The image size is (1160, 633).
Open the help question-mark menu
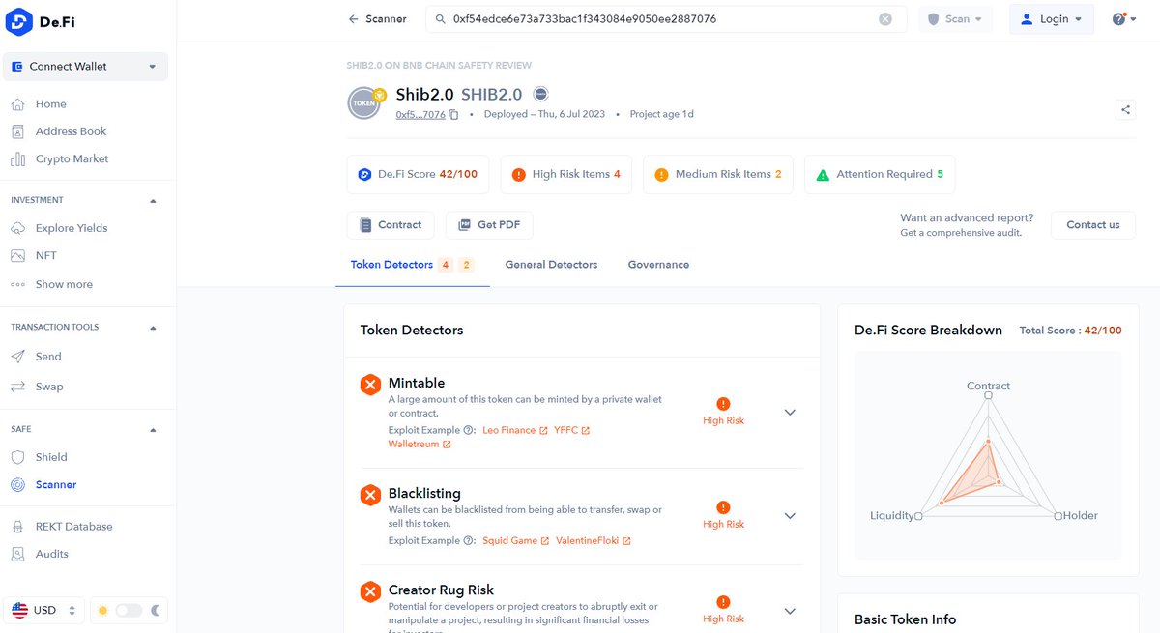pos(1124,19)
